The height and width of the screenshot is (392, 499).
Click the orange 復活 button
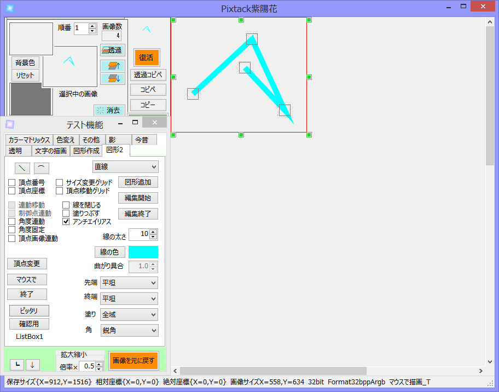tap(147, 57)
